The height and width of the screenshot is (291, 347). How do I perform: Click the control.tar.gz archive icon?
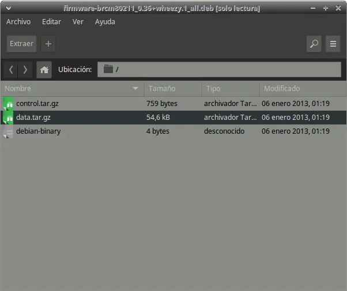pyautogui.click(x=8, y=104)
